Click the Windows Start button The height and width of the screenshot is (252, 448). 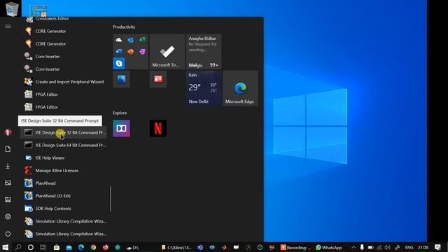(x=6, y=247)
